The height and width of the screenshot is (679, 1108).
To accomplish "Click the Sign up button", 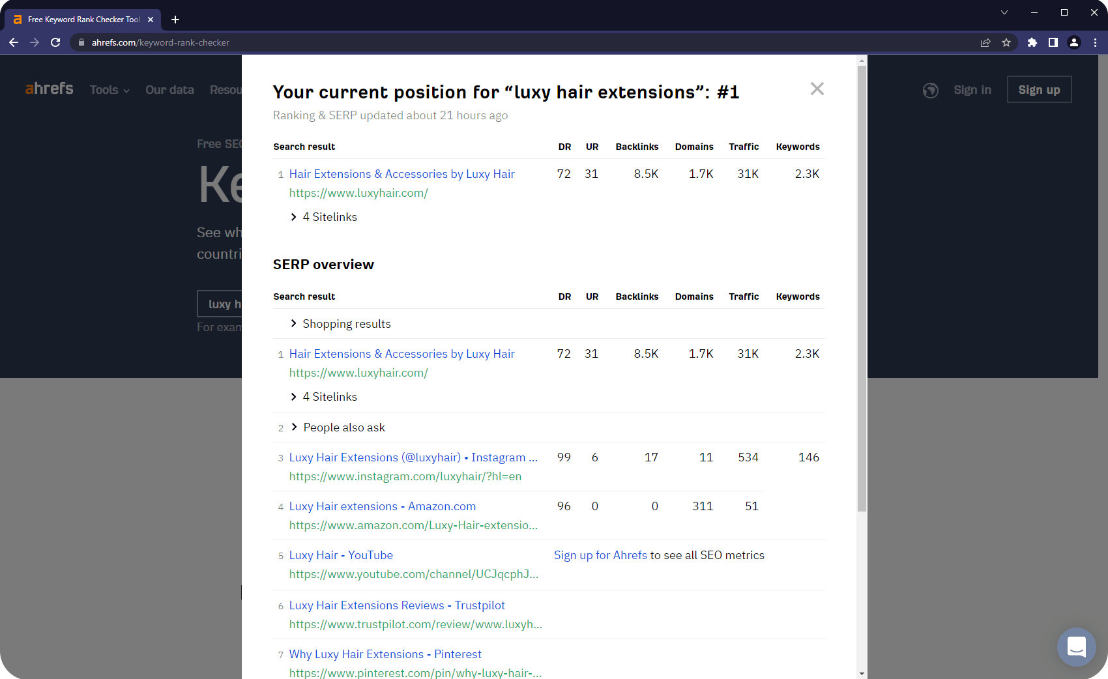I will click(1039, 90).
